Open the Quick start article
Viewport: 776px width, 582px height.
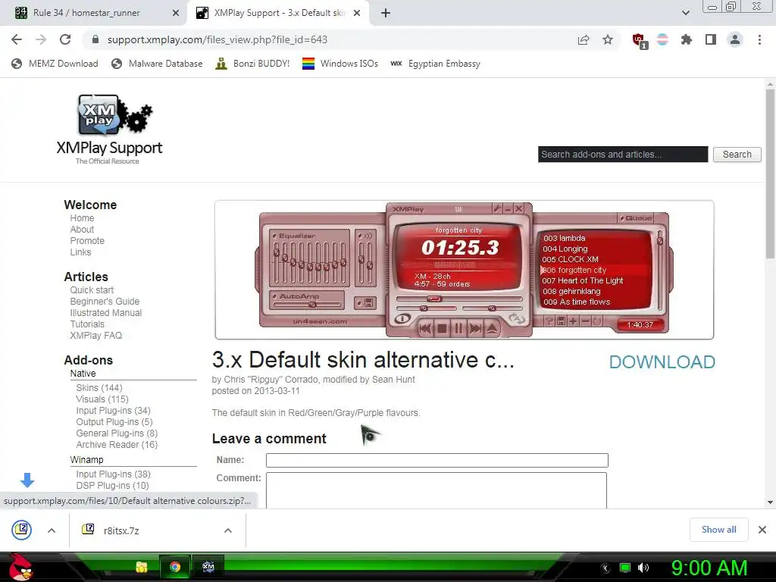92,290
